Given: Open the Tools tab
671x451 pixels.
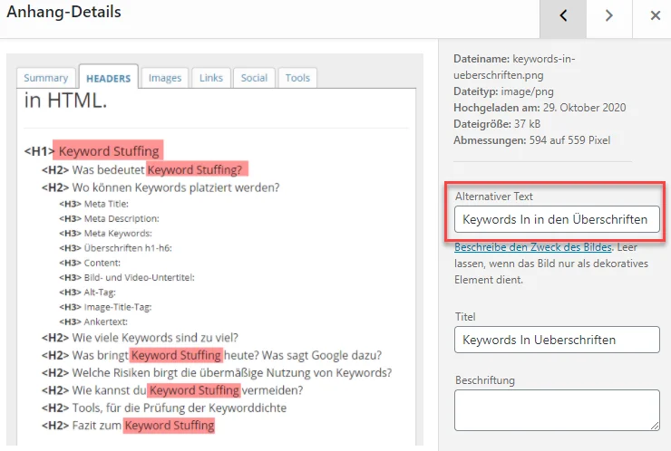Looking at the screenshot, I should [x=297, y=78].
